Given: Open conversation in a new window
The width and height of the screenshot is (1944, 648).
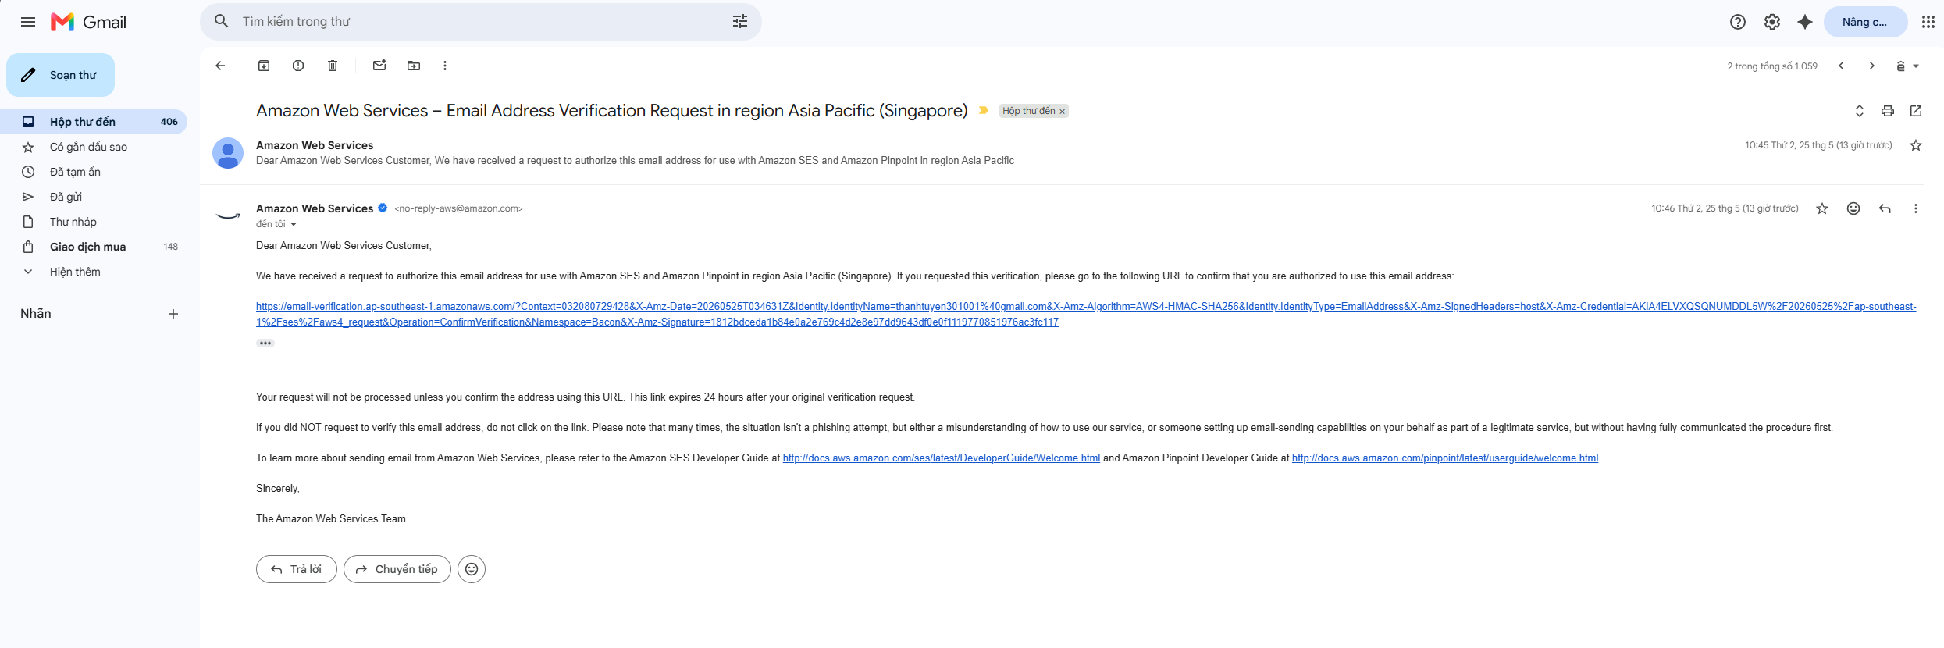Looking at the screenshot, I should [x=1916, y=111].
